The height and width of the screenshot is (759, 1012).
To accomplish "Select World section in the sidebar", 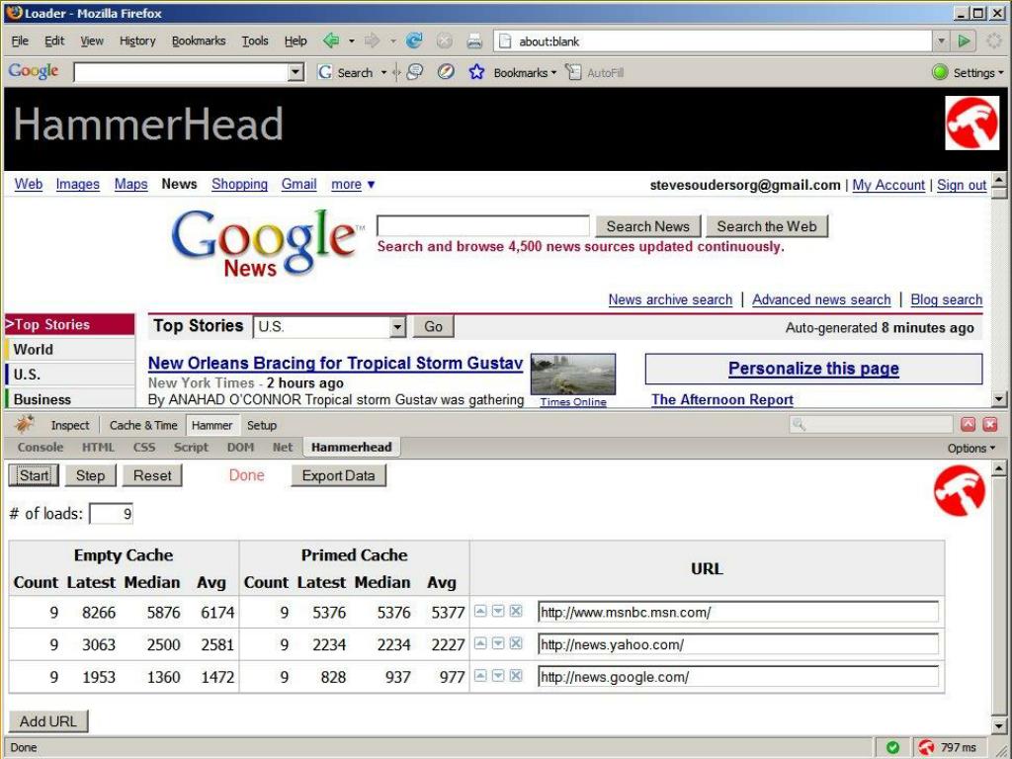I will coord(70,349).
